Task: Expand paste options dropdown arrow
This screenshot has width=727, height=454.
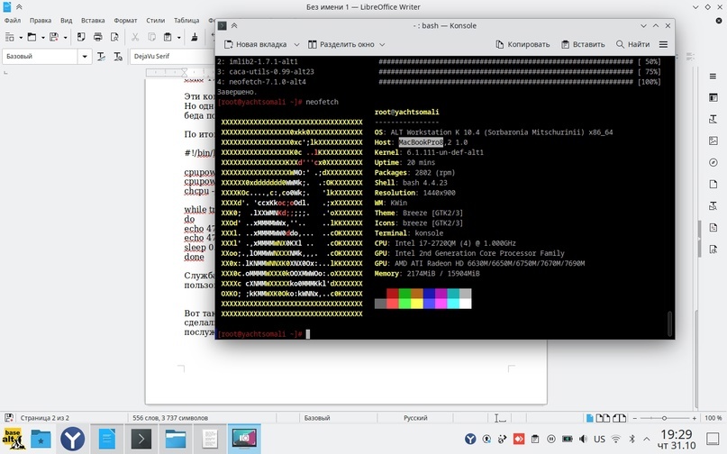Action: click(178, 38)
